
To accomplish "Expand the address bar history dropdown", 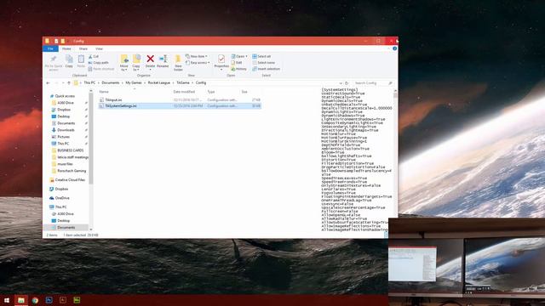I will (341, 83).
